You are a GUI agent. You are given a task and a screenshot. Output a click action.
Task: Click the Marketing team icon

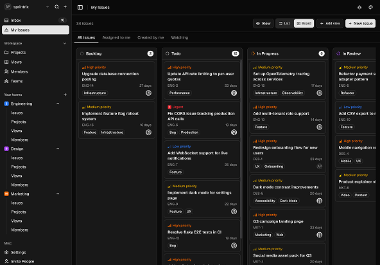6,194
